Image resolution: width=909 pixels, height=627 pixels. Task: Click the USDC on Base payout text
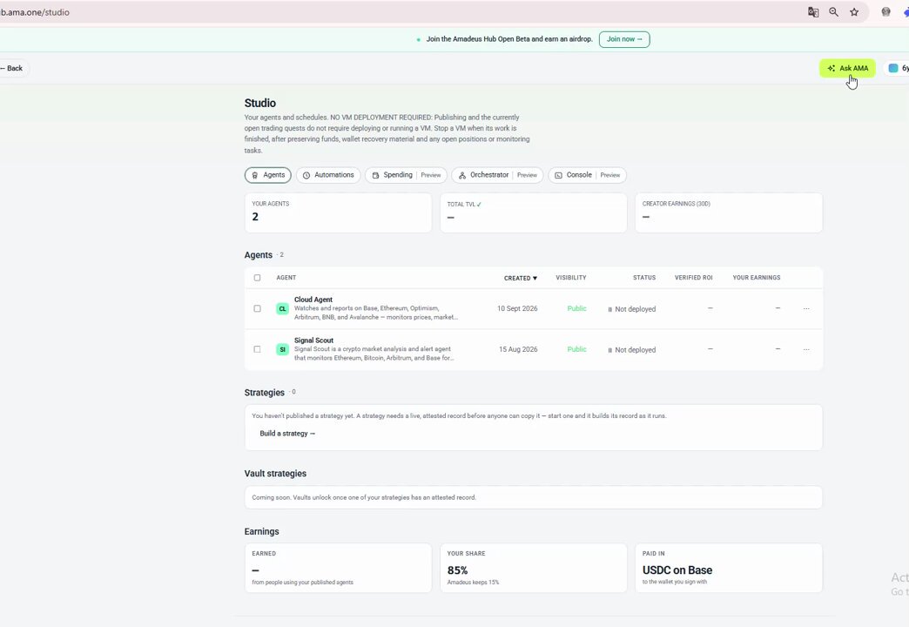click(x=677, y=570)
